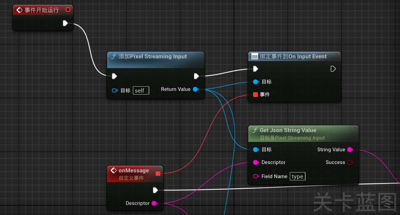
Task: Click the 事件开始运行 exec output pin
Action: (x=65, y=23)
